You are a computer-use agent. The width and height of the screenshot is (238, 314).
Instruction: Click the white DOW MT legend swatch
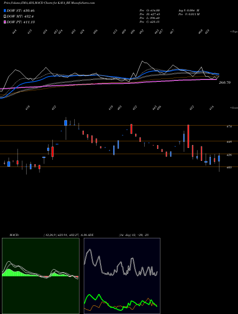click(x=5, y=17)
